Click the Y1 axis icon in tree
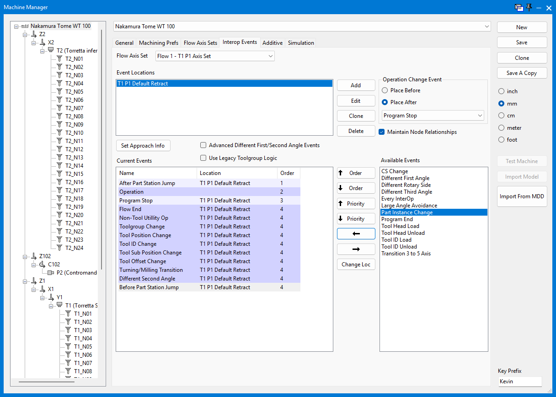 pyautogui.click(x=51, y=297)
